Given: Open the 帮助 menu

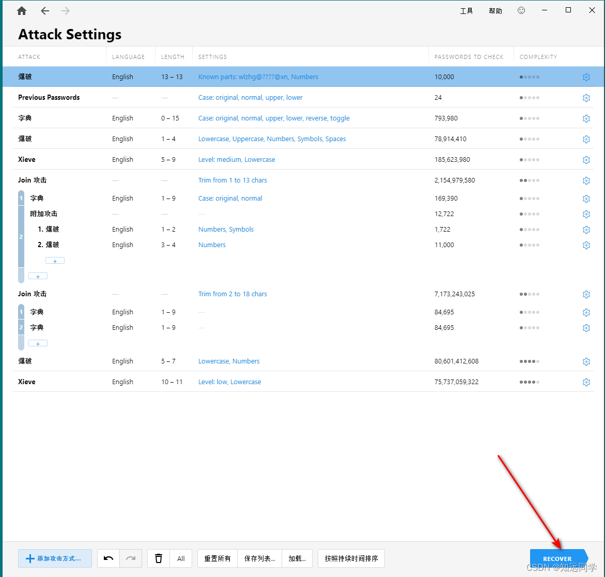Looking at the screenshot, I should coord(495,11).
